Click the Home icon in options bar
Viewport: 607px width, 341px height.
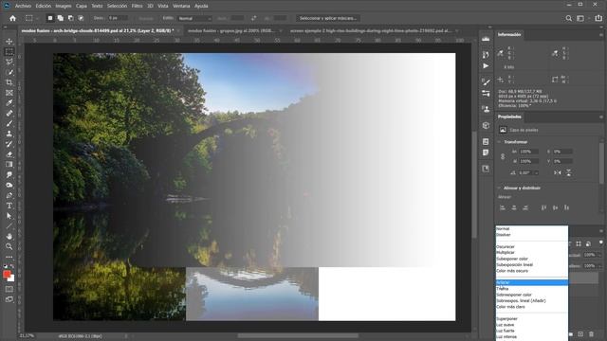click(12, 18)
